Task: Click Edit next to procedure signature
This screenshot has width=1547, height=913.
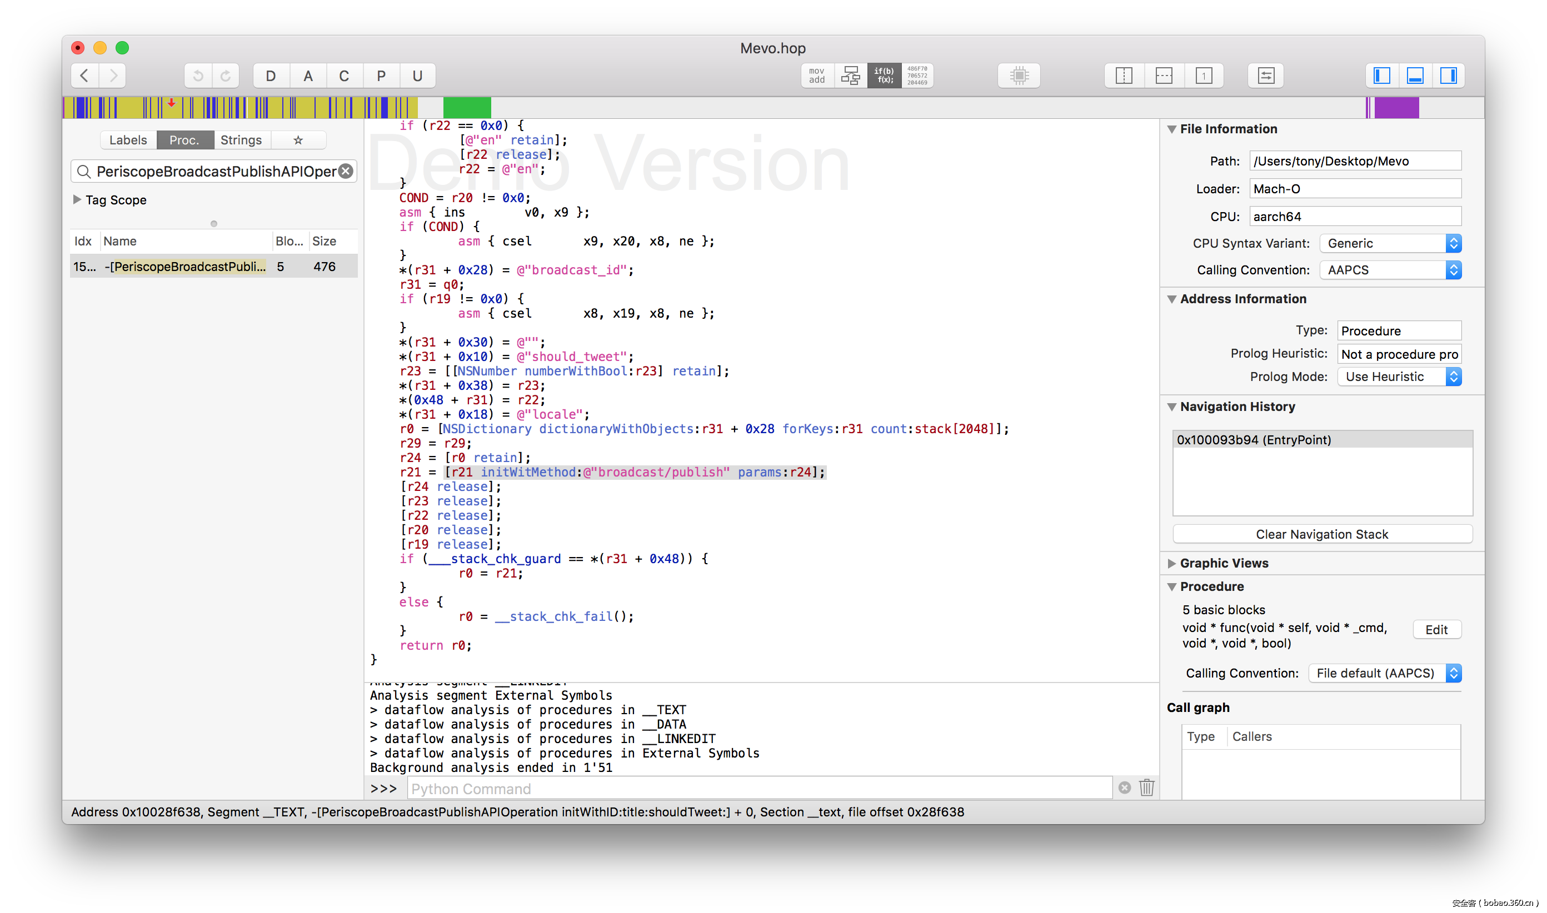Action: (x=1436, y=629)
